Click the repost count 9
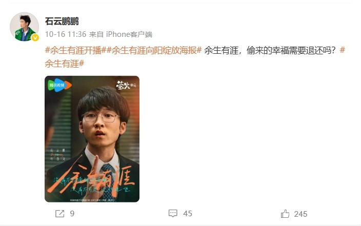The width and height of the screenshot is (361, 226). click(72, 214)
